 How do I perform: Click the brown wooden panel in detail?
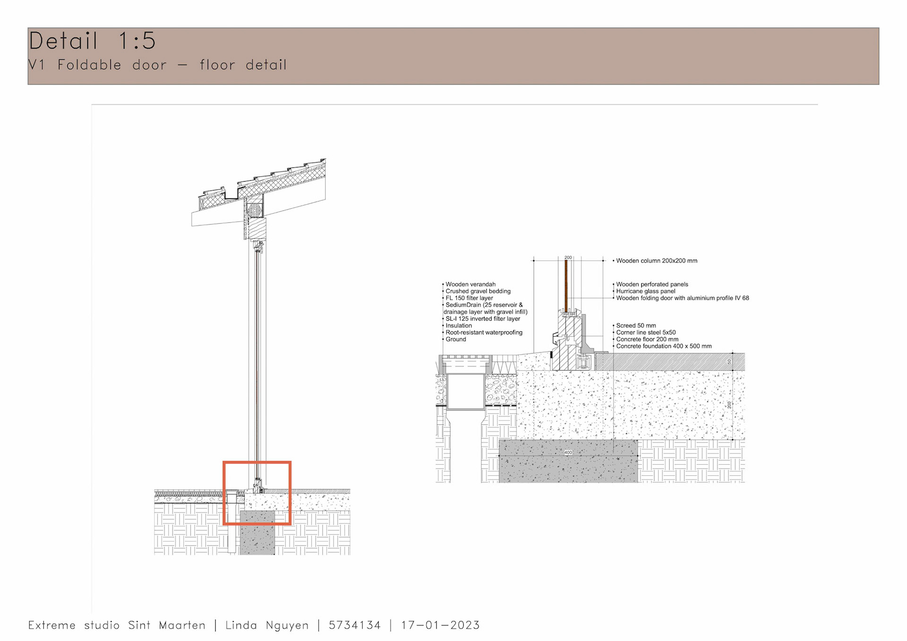[x=566, y=286]
